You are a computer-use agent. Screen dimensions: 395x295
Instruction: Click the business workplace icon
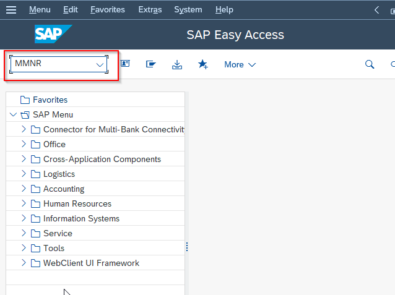tap(151, 64)
